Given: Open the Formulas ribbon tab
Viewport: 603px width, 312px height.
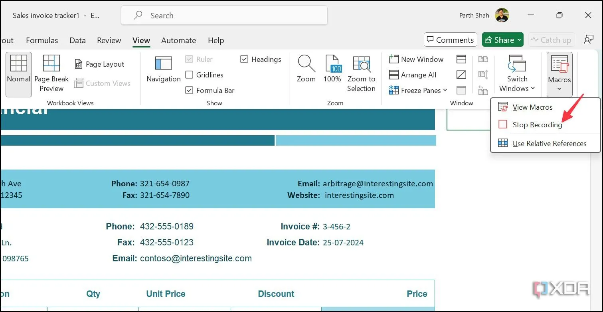Looking at the screenshot, I should (x=42, y=40).
